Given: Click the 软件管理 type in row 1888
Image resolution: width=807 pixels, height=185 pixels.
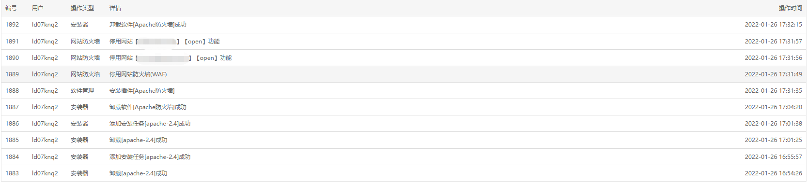Looking at the screenshot, I should coord(82,91).
